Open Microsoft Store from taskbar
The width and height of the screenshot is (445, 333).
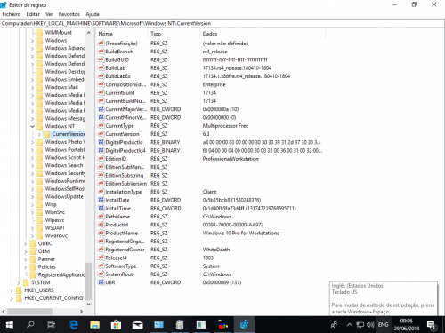point(116,325)
